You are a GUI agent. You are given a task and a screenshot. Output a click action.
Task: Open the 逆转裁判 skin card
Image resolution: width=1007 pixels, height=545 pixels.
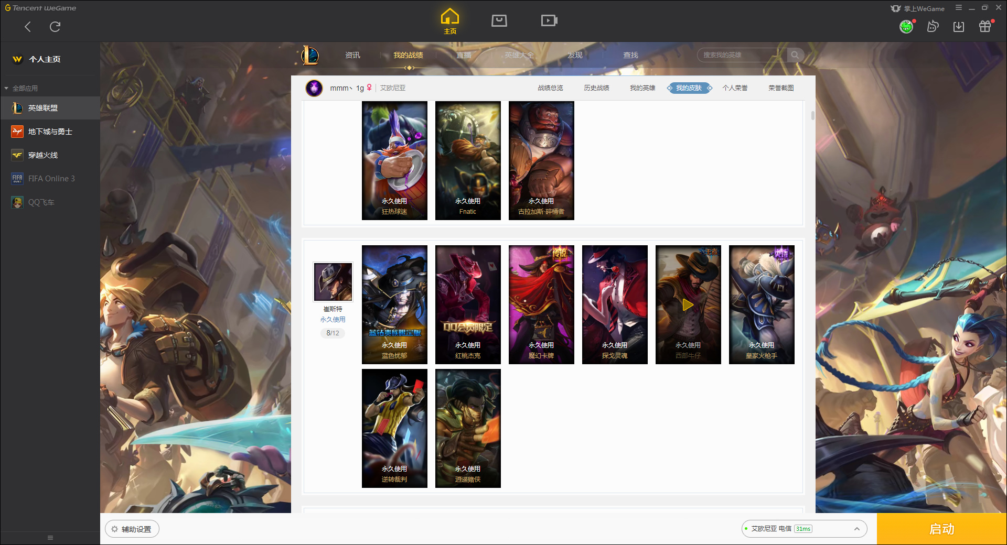394,428
